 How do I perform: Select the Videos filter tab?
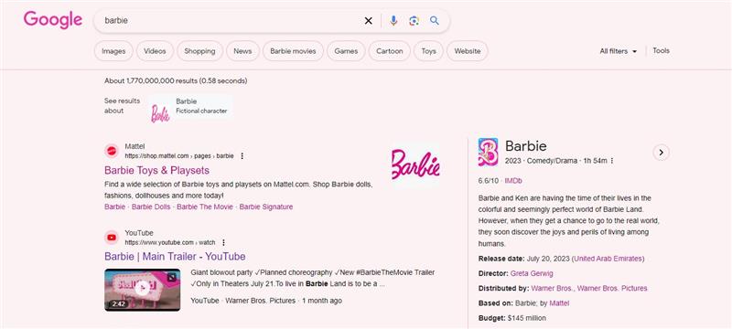(155, 51)
